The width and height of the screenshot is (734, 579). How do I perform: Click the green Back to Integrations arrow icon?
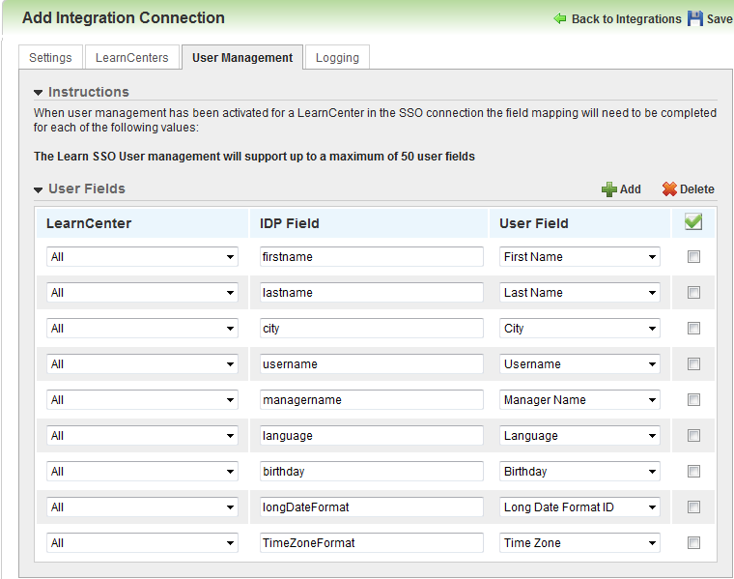tap(560, 18)
